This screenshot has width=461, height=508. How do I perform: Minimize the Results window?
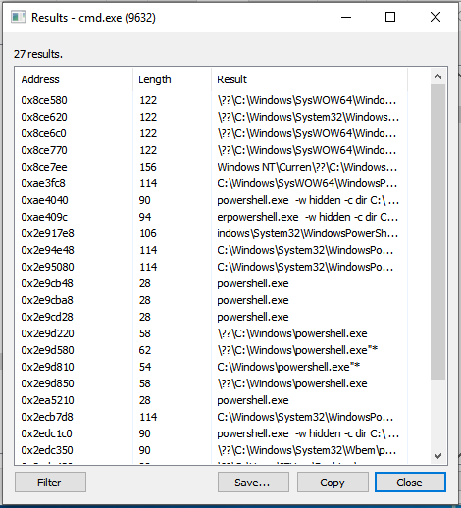point(346,17)
